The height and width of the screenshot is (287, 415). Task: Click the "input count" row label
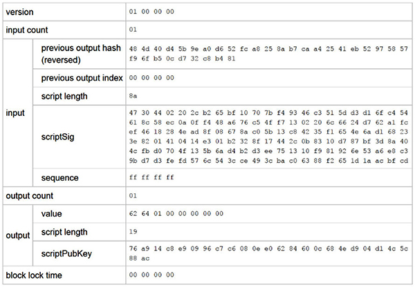(x=29, y=30)
